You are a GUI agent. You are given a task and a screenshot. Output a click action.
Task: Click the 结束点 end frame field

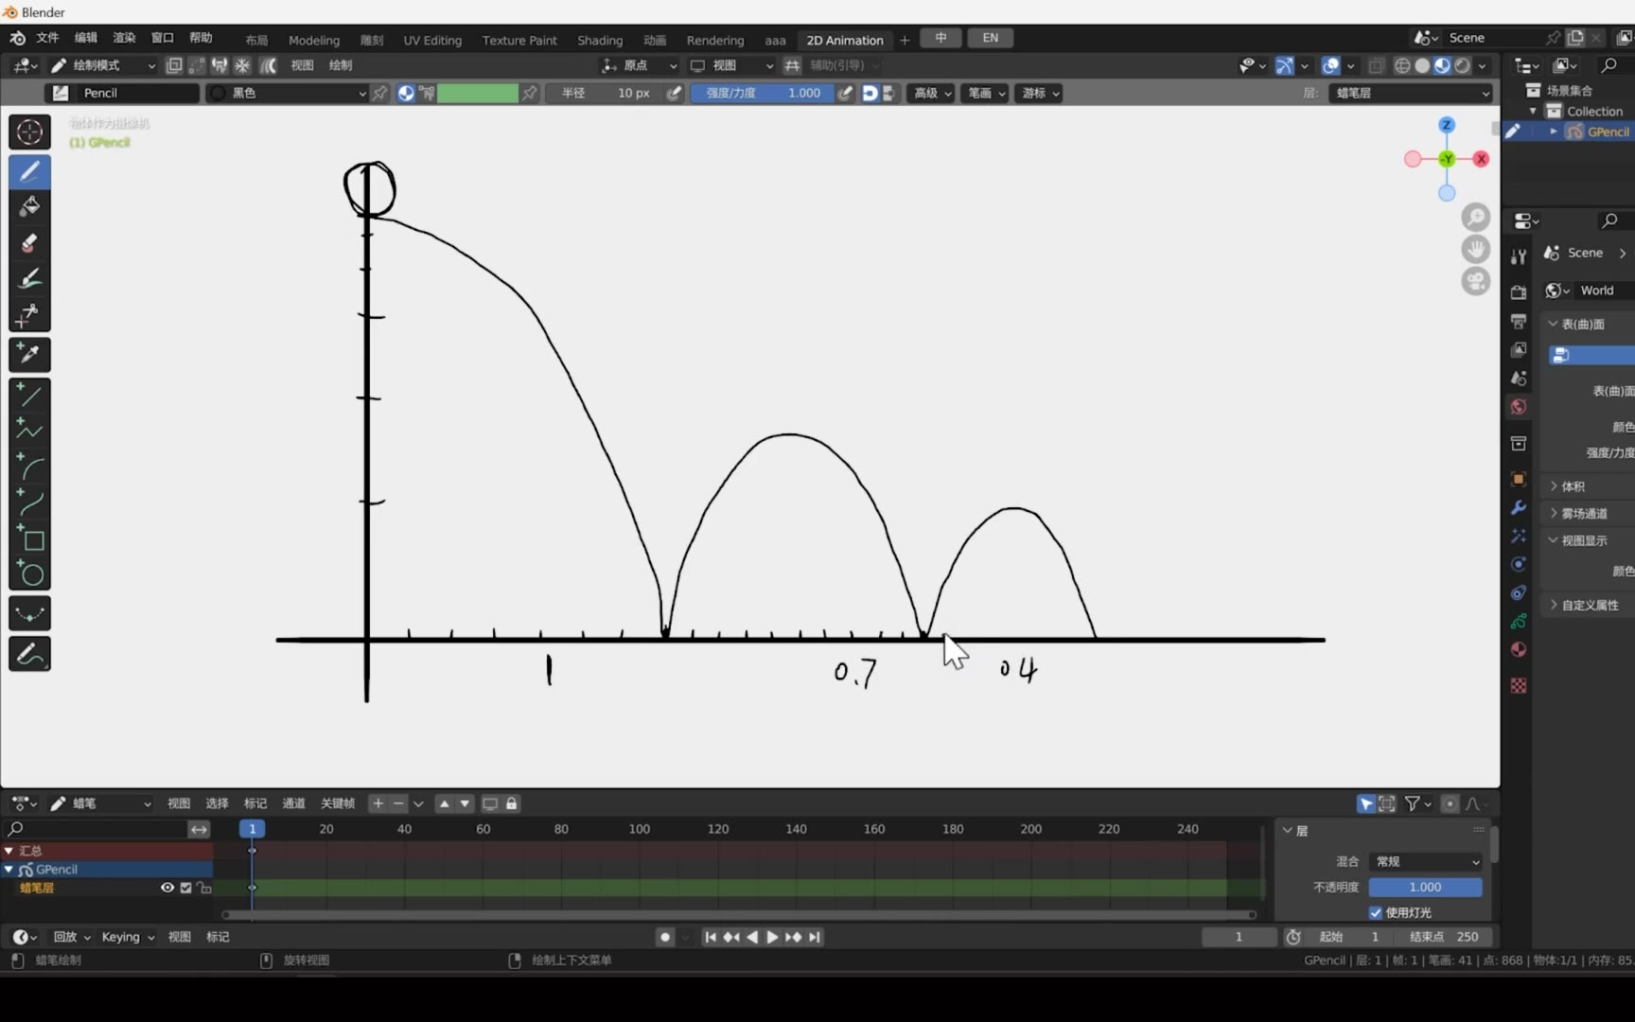[1447, 937]
